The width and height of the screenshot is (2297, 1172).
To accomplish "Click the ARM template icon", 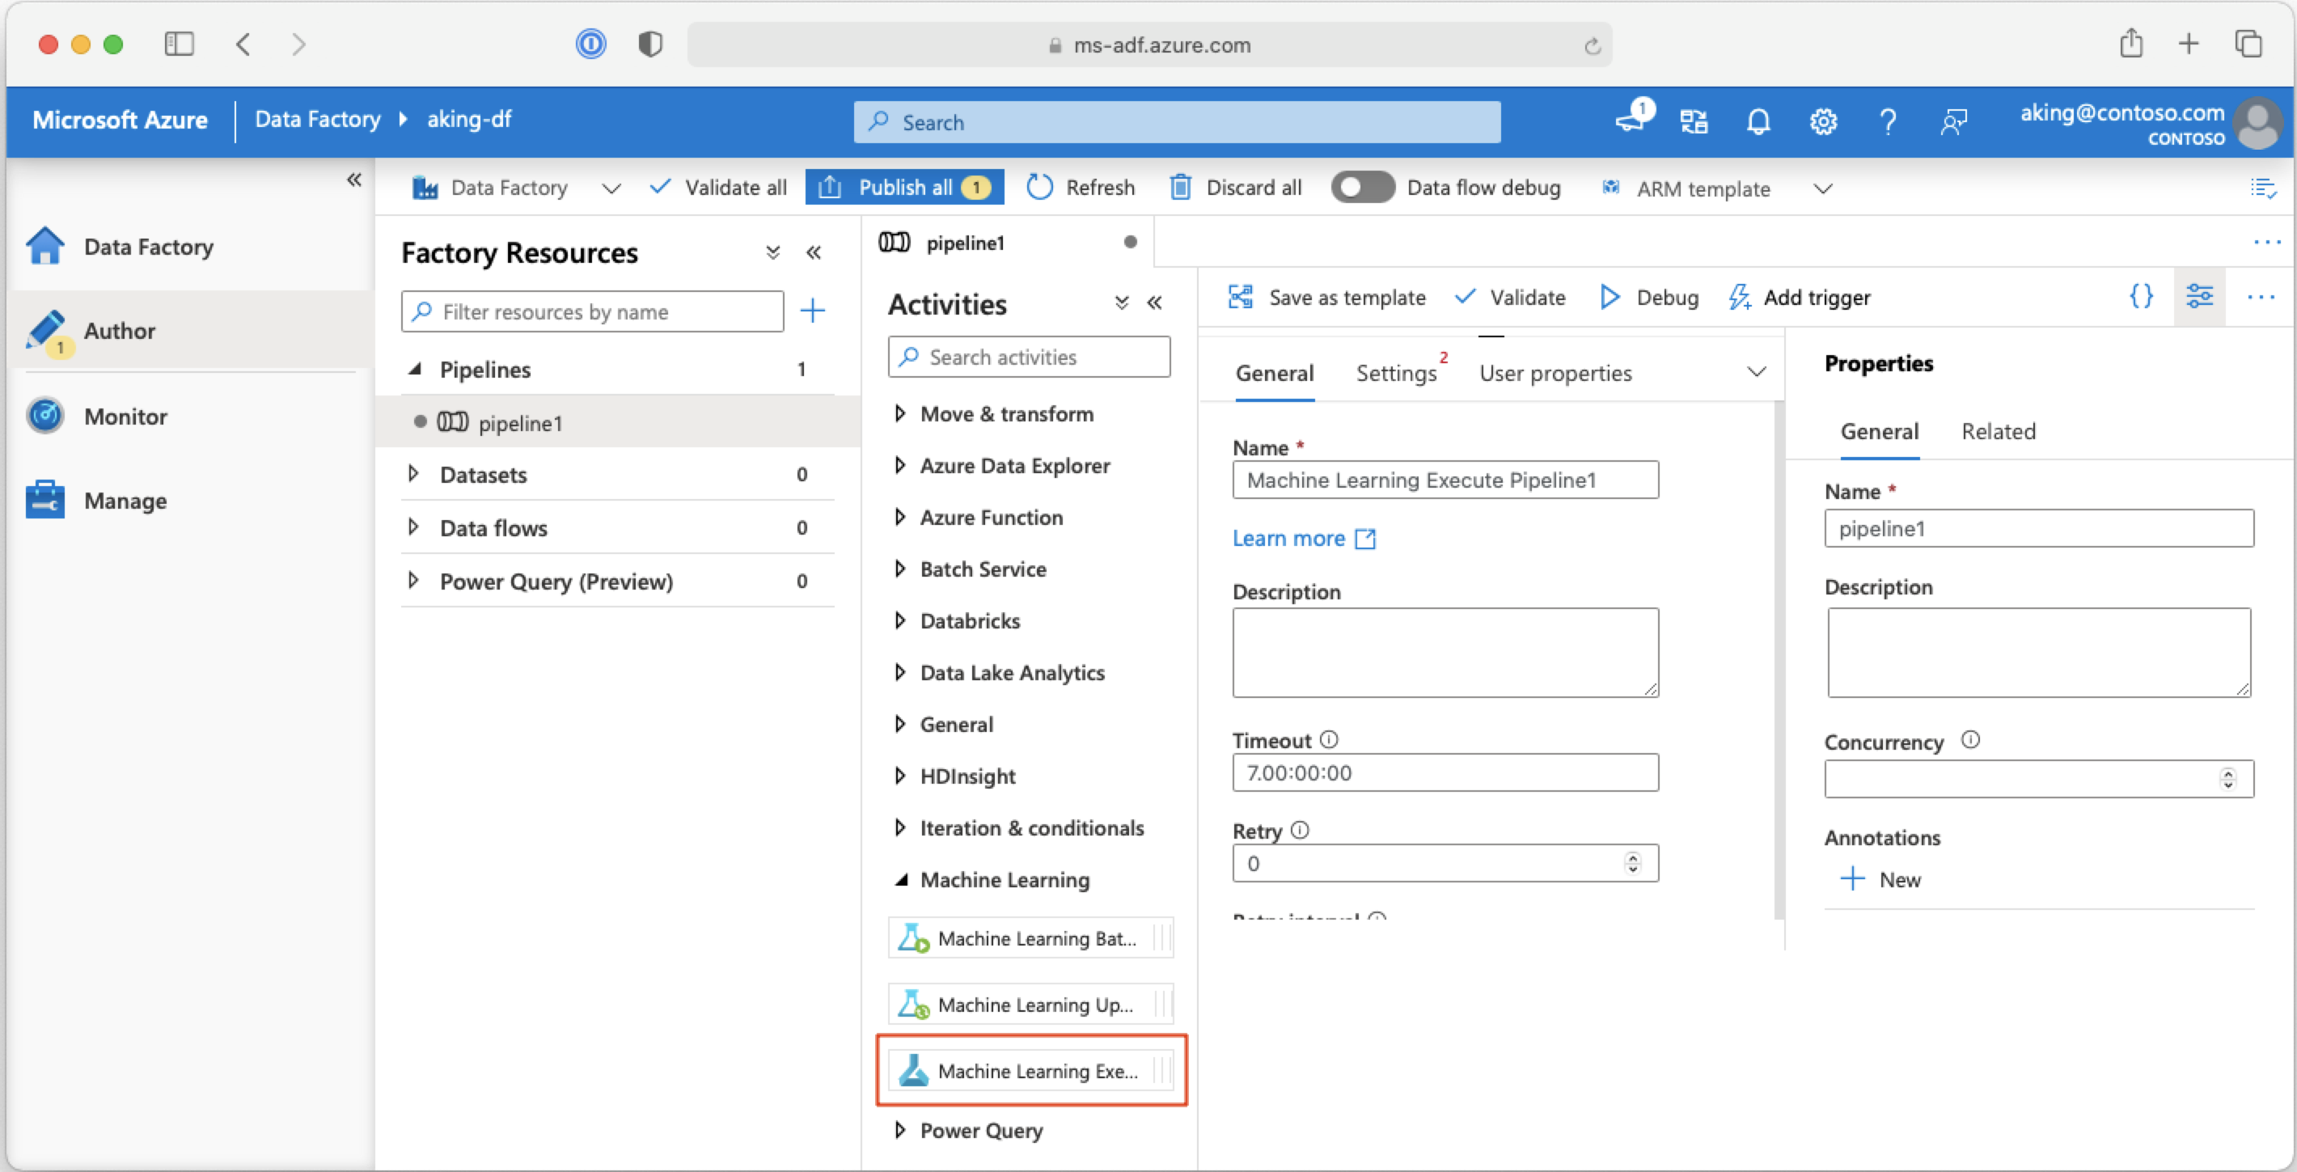I will pyautogui.click(x=1611, y=188).
